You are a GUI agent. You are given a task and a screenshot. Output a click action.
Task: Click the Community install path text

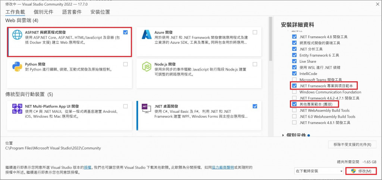coord(53,148)
